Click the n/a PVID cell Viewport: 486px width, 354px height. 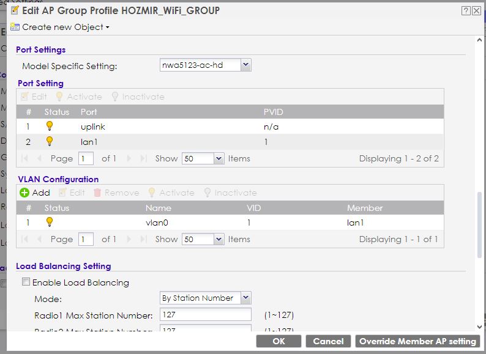(271, 127)
